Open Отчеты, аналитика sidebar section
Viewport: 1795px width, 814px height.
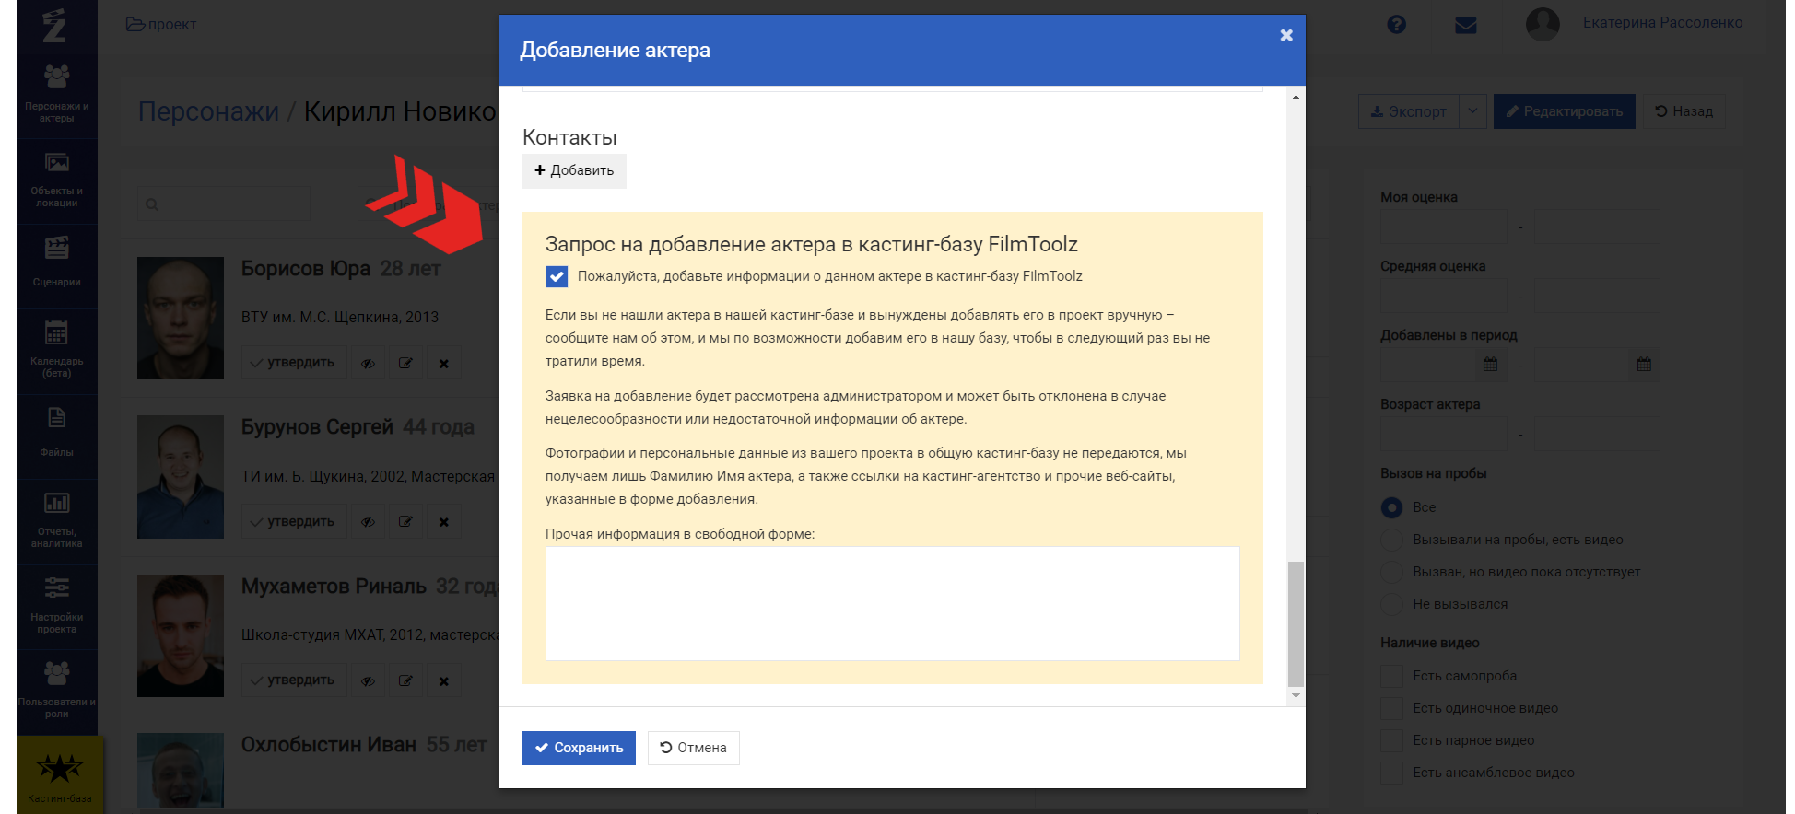[56, 521]
